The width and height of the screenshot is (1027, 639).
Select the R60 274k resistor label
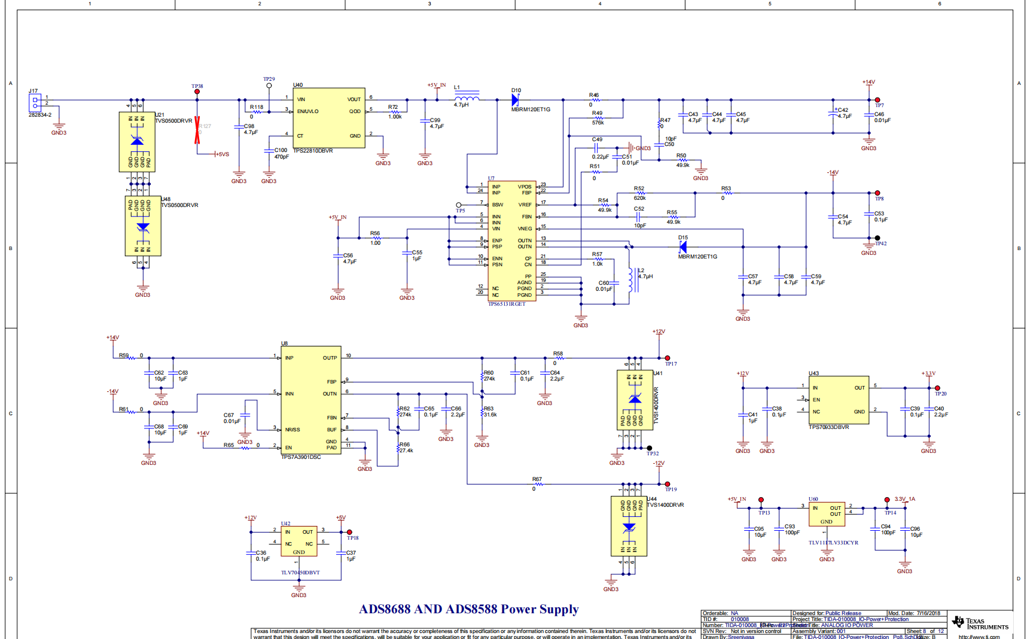point(489,376)
